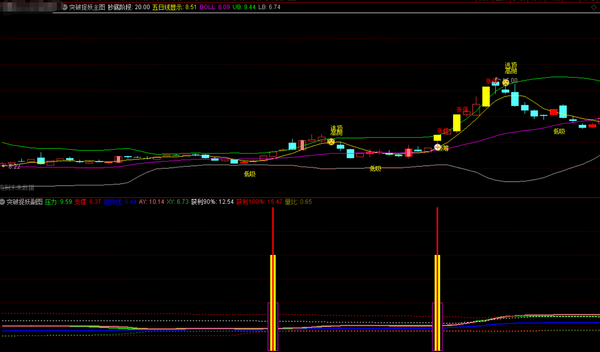Click the 压力: 9.59 value
600x352 pixels.
pos(58,202)
